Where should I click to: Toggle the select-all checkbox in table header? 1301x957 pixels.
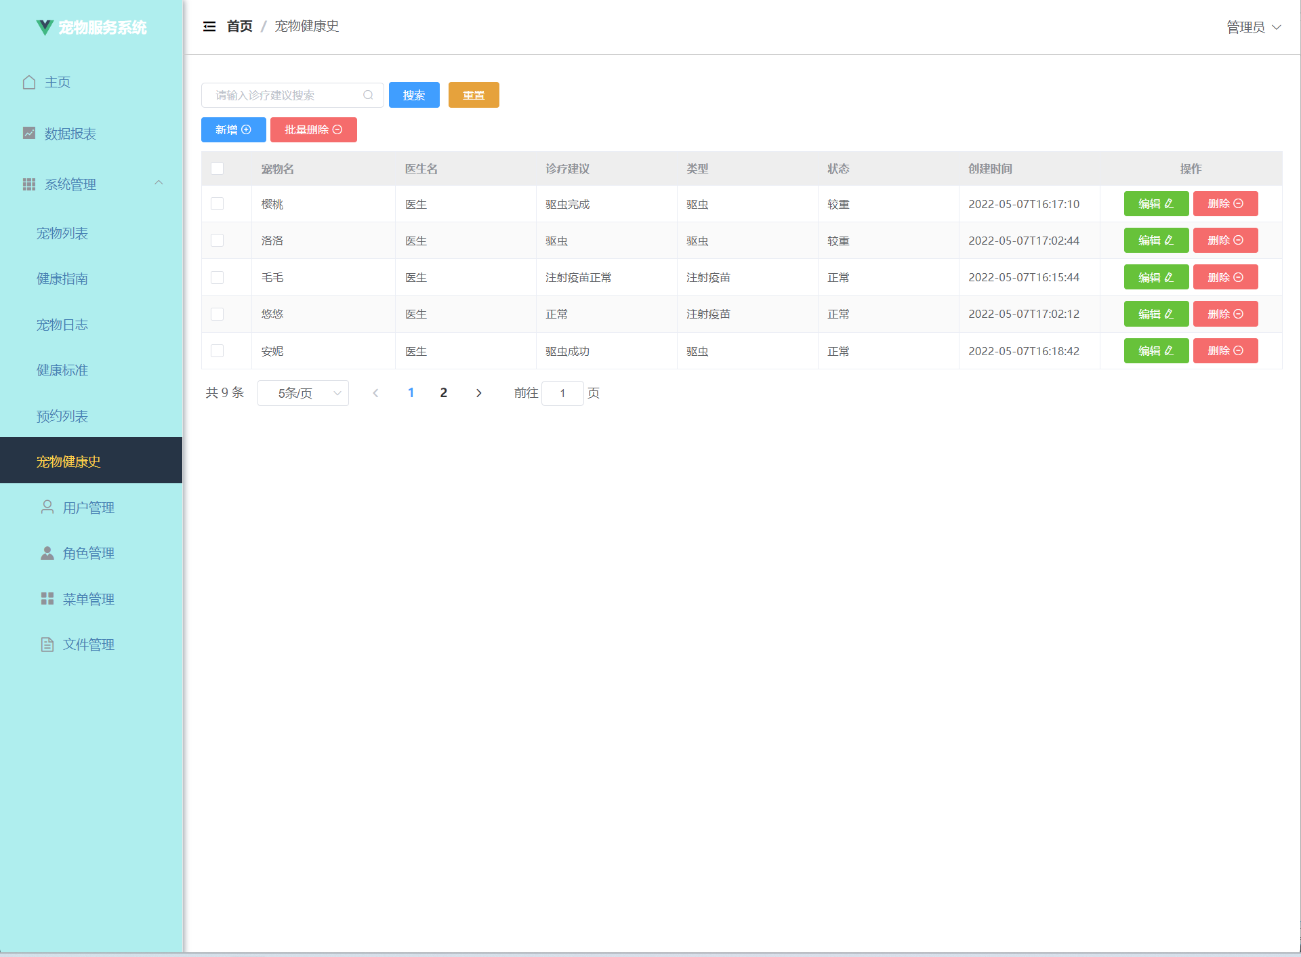point(217,168)
